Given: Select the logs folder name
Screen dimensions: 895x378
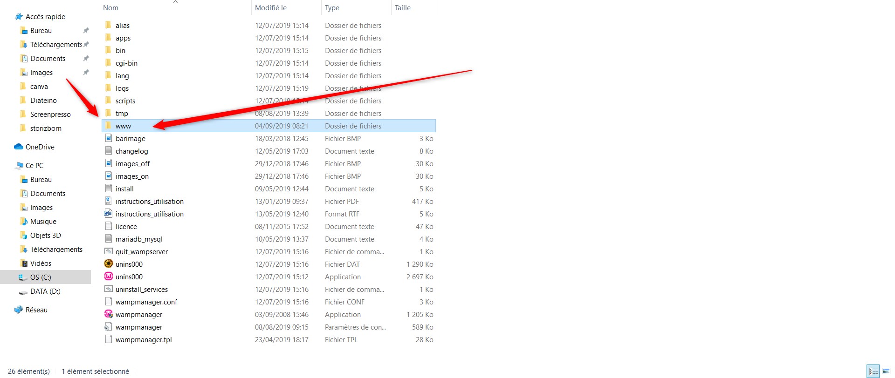Looking at the screenshot, I should tap(122, 88).
